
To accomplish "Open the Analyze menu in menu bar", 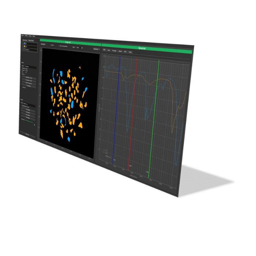I will [x=27, y=35].
